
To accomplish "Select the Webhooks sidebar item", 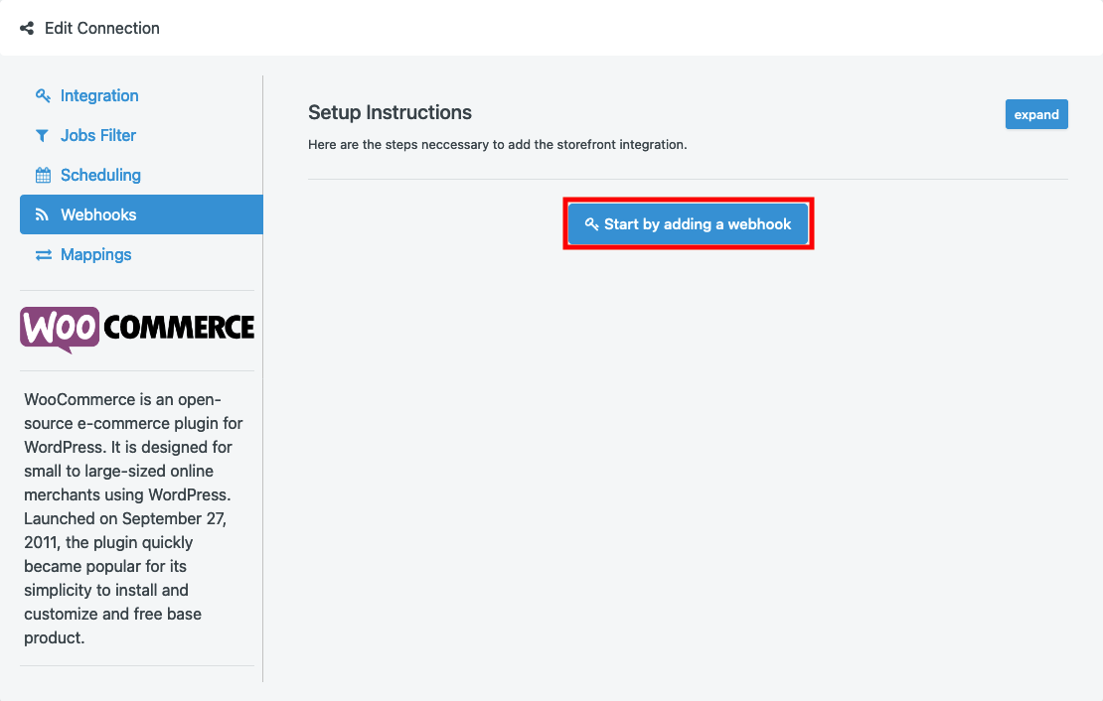I will click(x=141, y=214).
